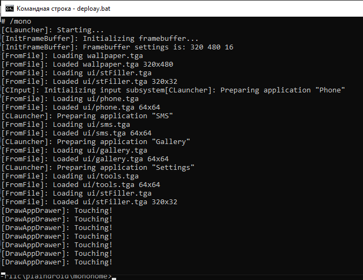Select the "Loaded ui/sms.tga 64x64" line
The width and height of the screenshot is (363, 280).
[x=76, y=133]
